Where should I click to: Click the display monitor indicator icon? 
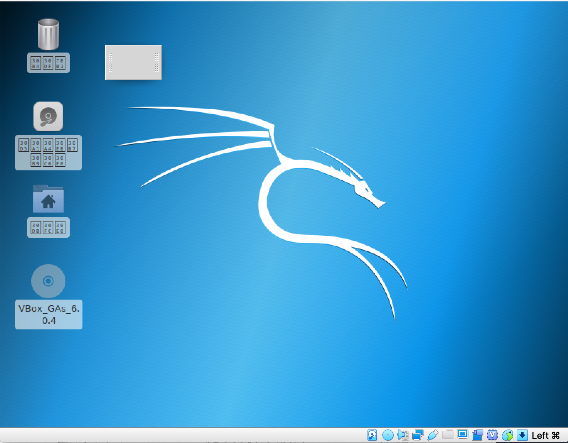463,434
